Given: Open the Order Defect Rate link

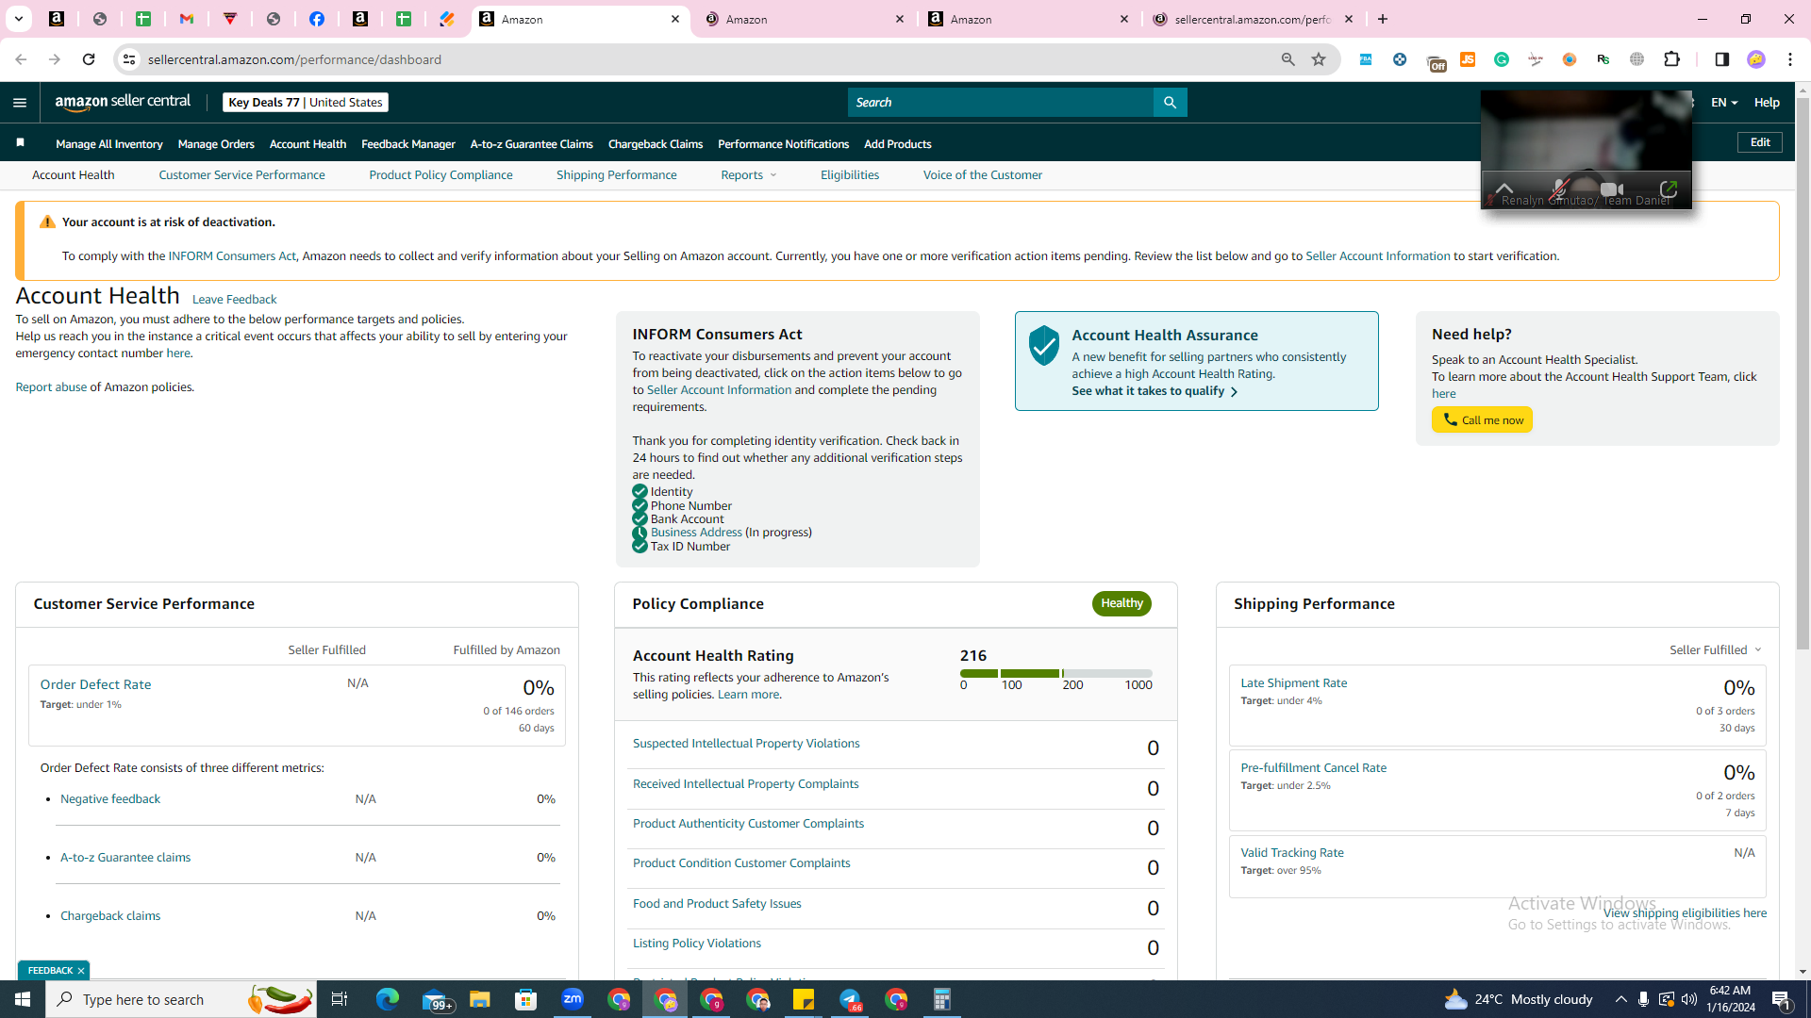Looking at the screenshot, I should tap(95, 685).
